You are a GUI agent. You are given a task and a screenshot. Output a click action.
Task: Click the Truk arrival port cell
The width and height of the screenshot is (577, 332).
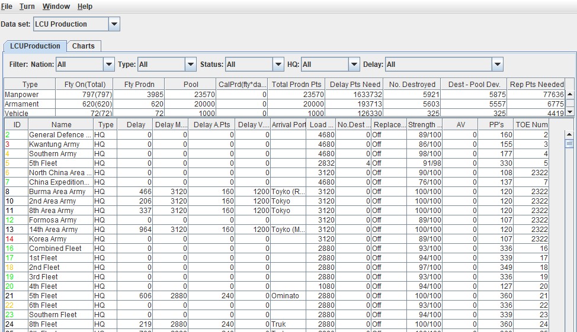pyautogui.click(x=288, y=324)
